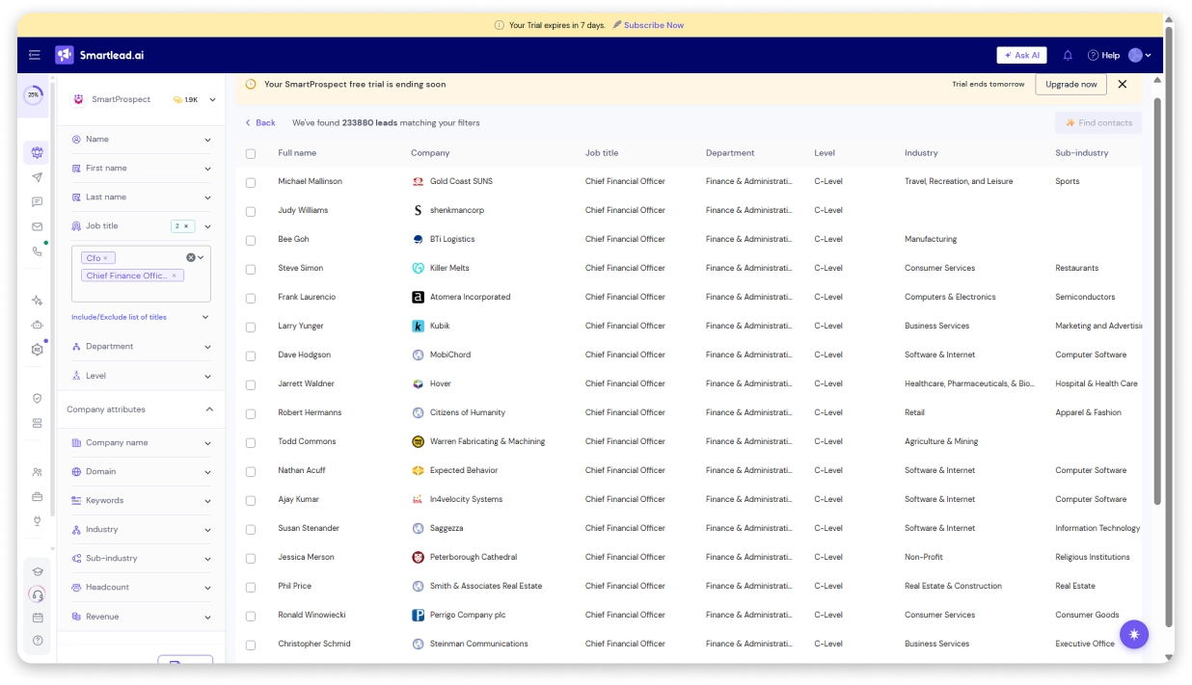Open campaigns paper-plane sidebar icon
Screen dimensions: 1192x685
point(37,177)
